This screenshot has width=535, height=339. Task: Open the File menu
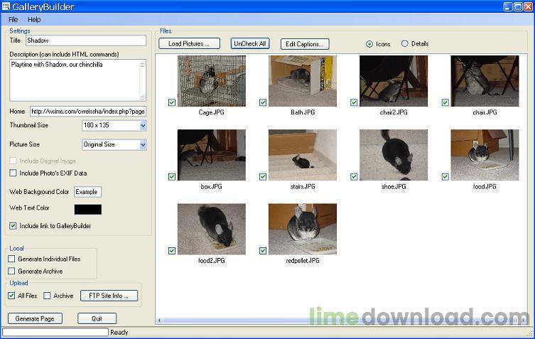tap(13, 20)
